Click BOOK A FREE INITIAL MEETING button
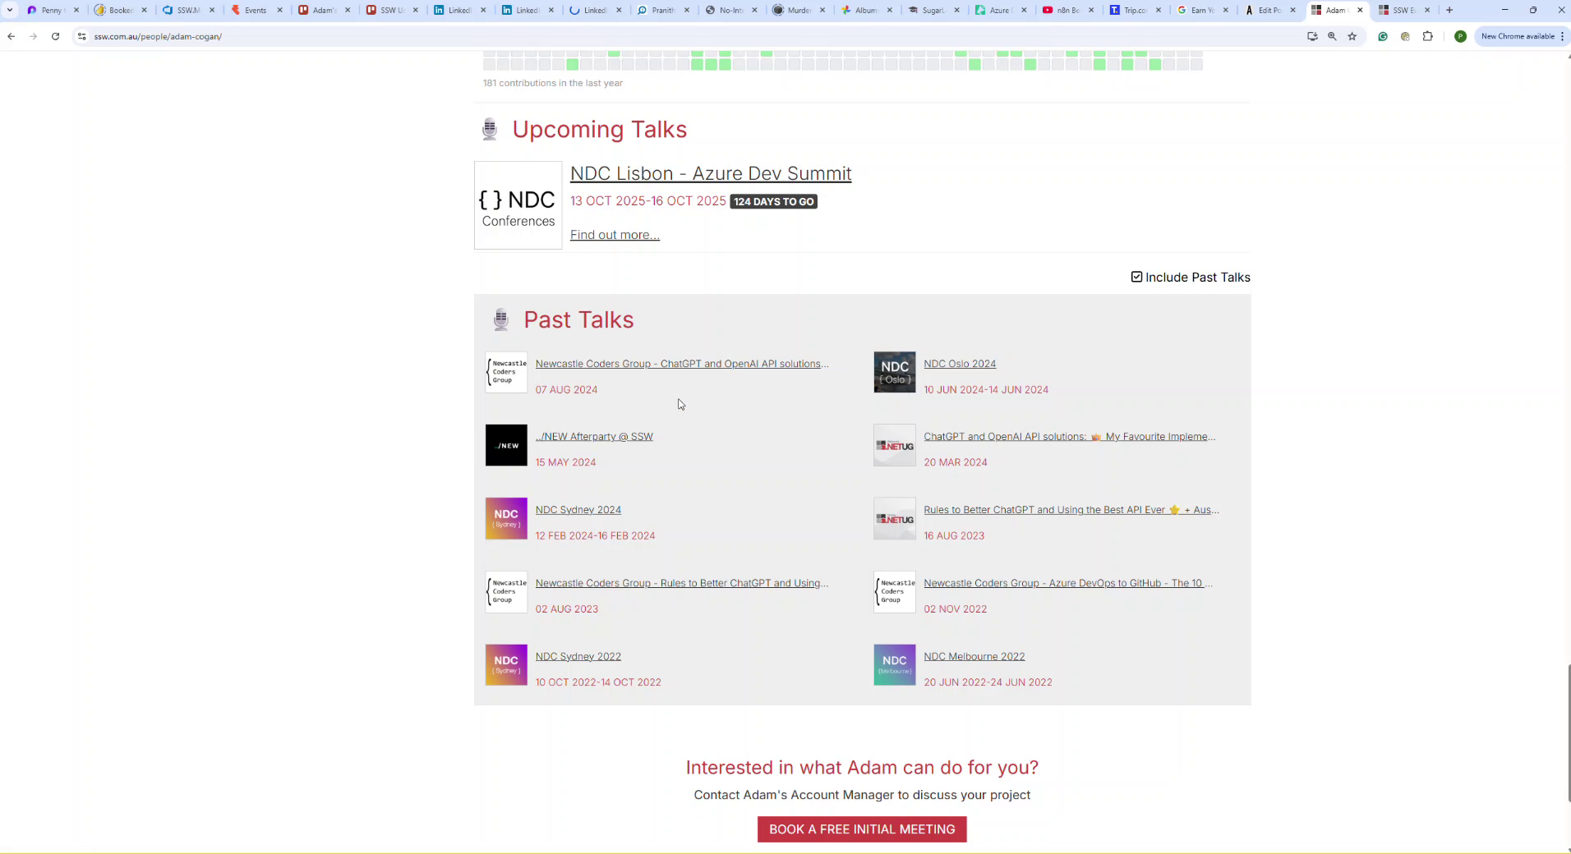 [861, 829]
